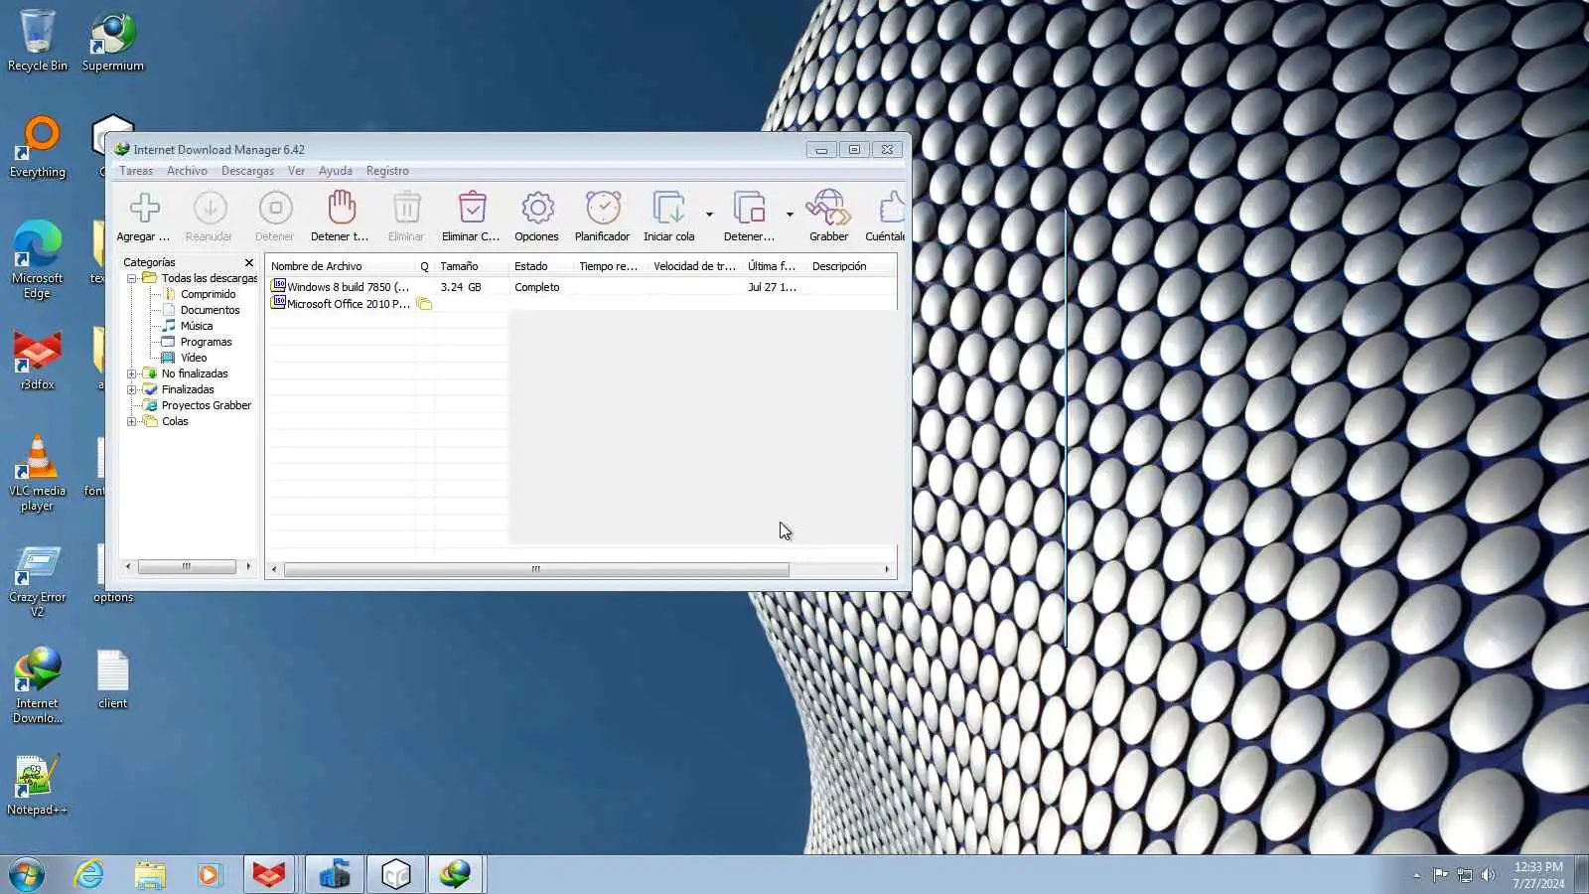The image size is (1589, 894).
Task: Expand the Colas tree node
Action: click(x=131, y=422)
